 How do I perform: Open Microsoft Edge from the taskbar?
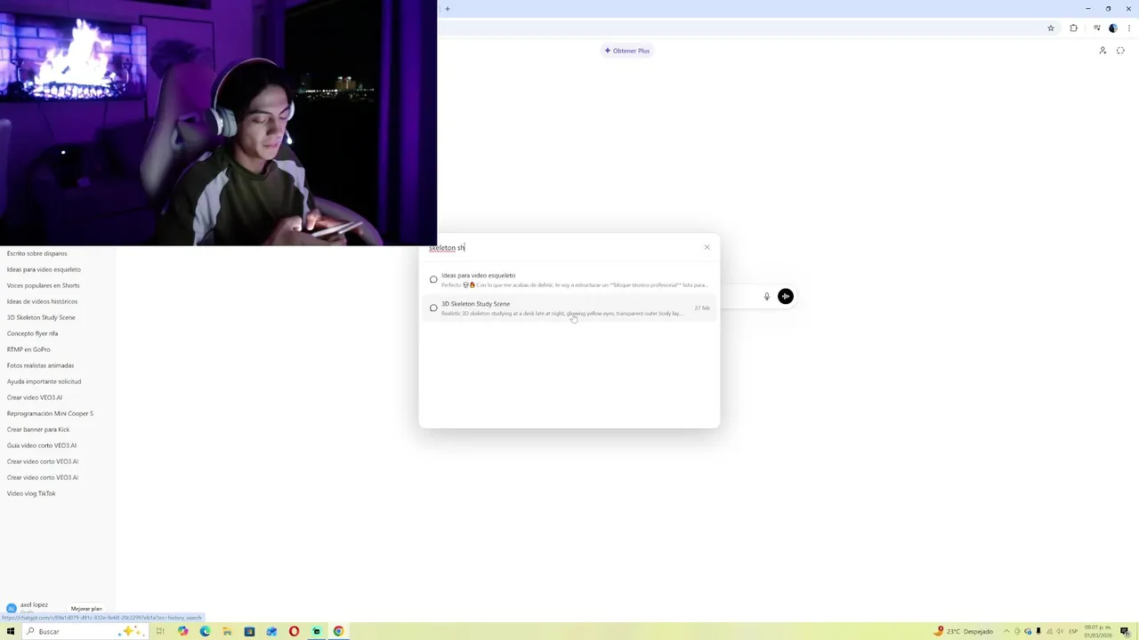pyautogui.click(x=205, y=631)
